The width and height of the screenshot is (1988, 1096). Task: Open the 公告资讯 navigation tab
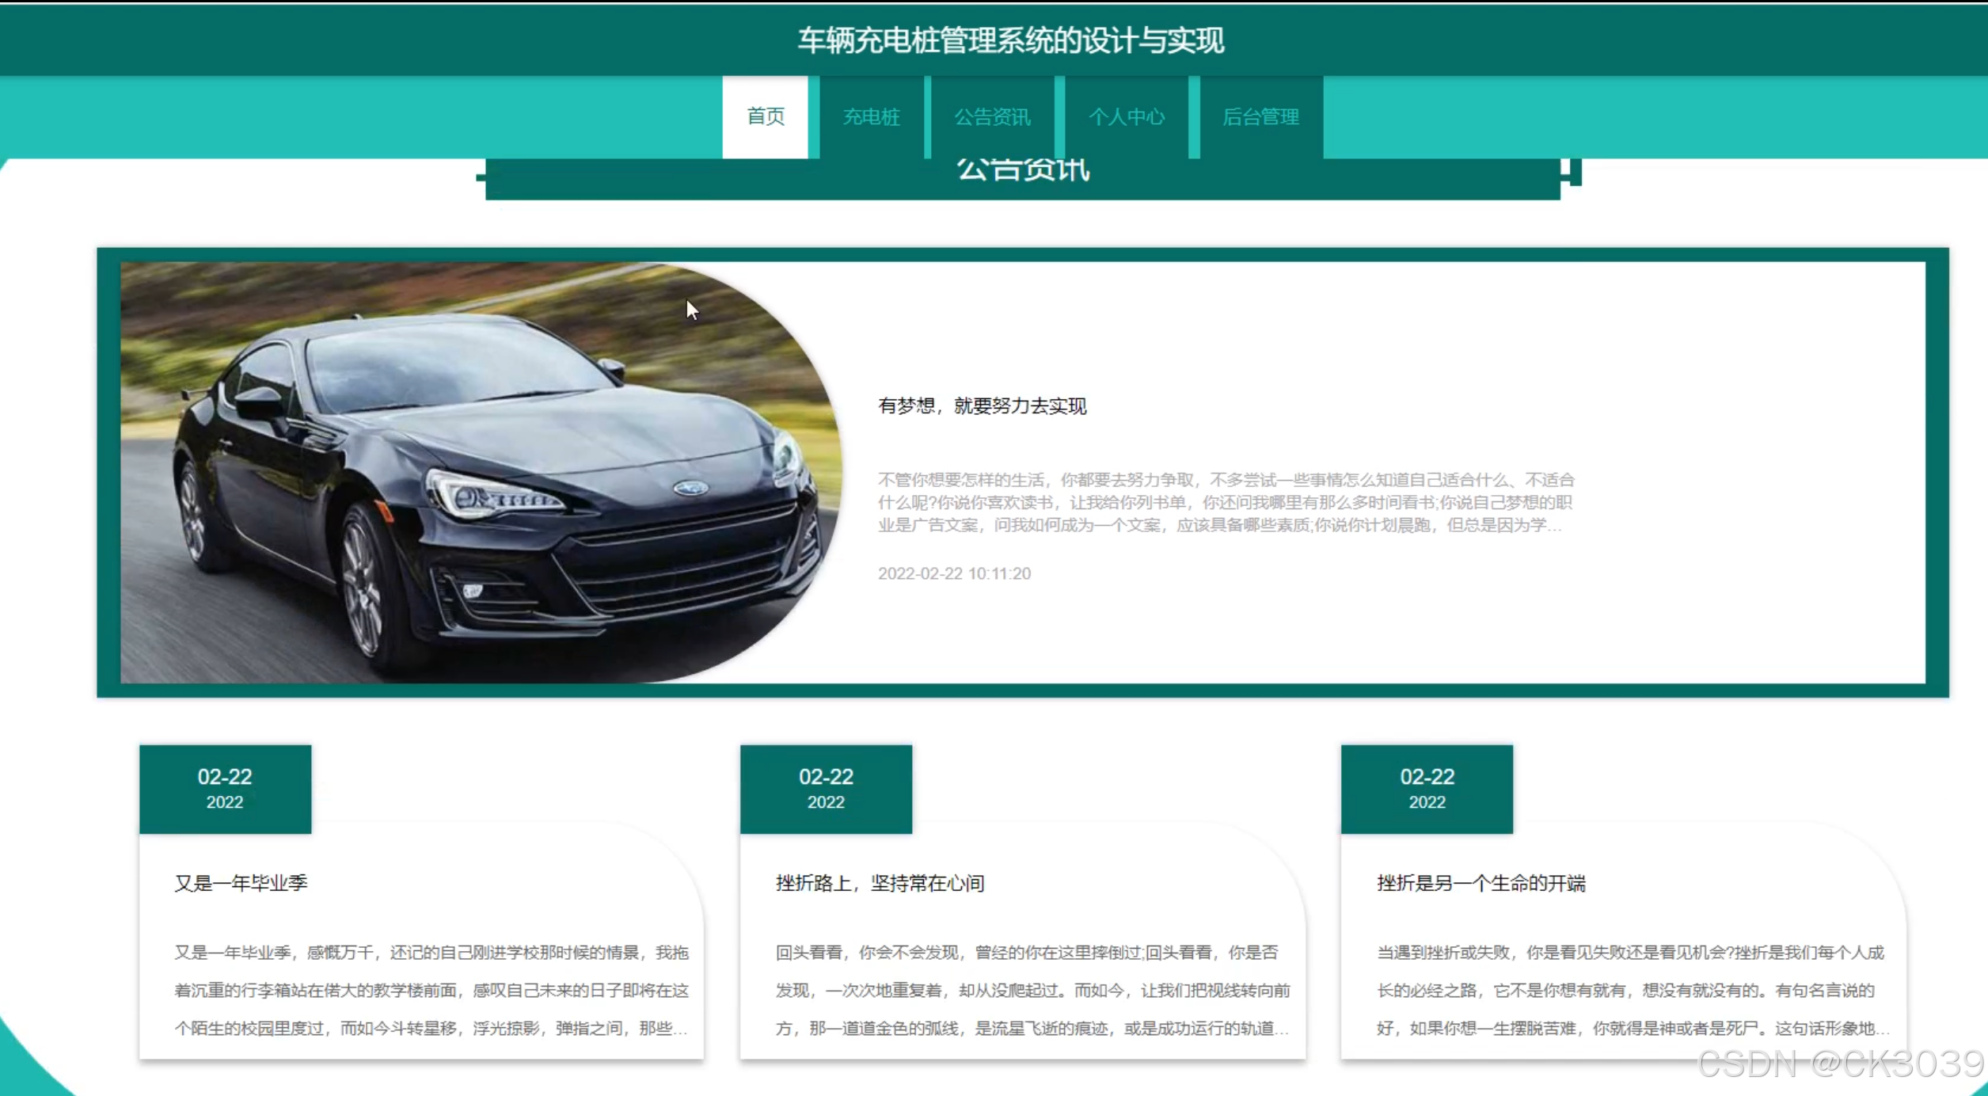pos(992,117)
